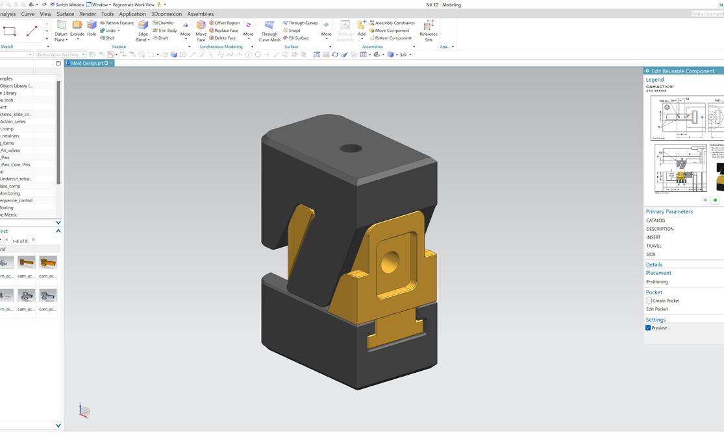
Task: Open the Pattern Feature command
Action: [117, 23]
